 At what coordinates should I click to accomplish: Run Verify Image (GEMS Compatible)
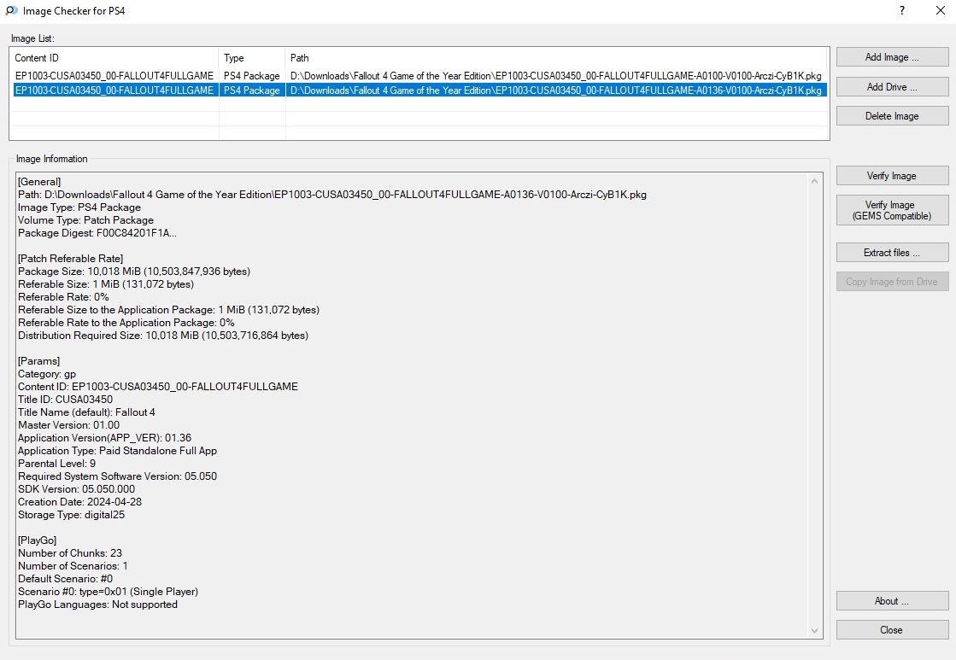pos(892,211)
